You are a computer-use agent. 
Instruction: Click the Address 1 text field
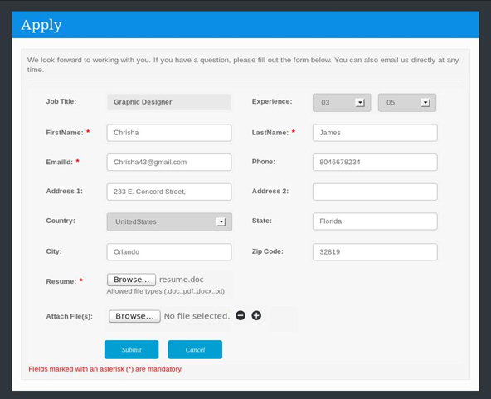pyautogui.click(x=169, y=192)
